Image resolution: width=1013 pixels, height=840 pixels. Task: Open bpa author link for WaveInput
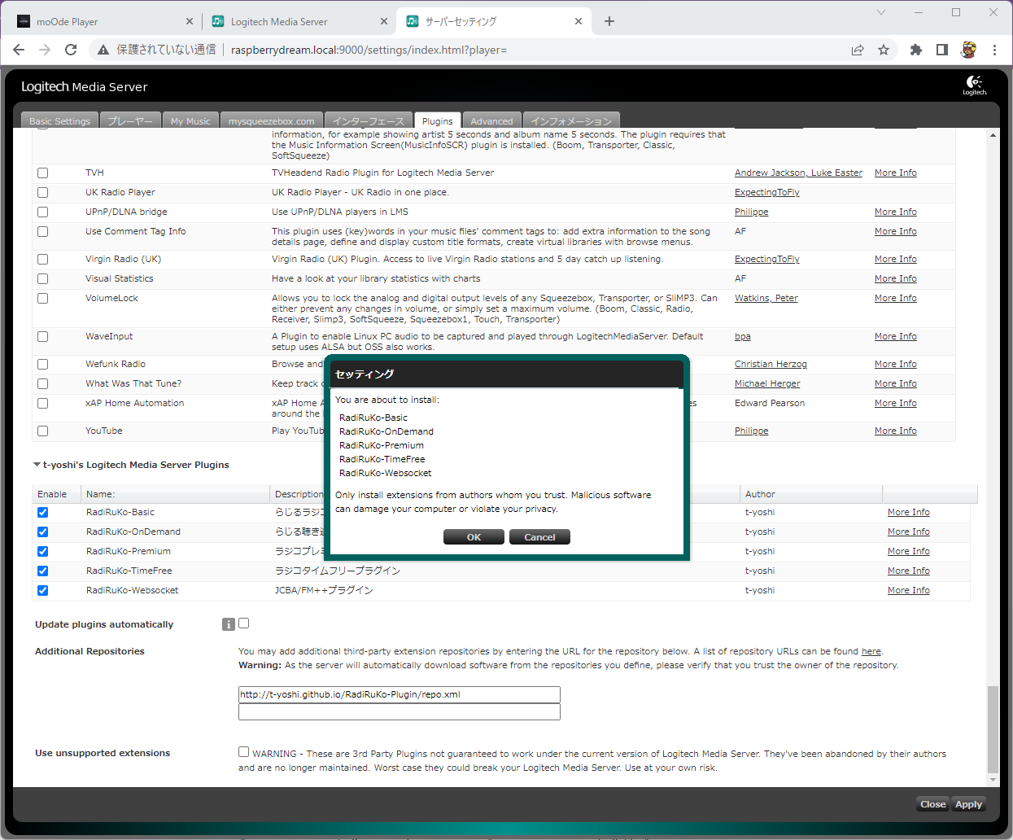point(742,336)
